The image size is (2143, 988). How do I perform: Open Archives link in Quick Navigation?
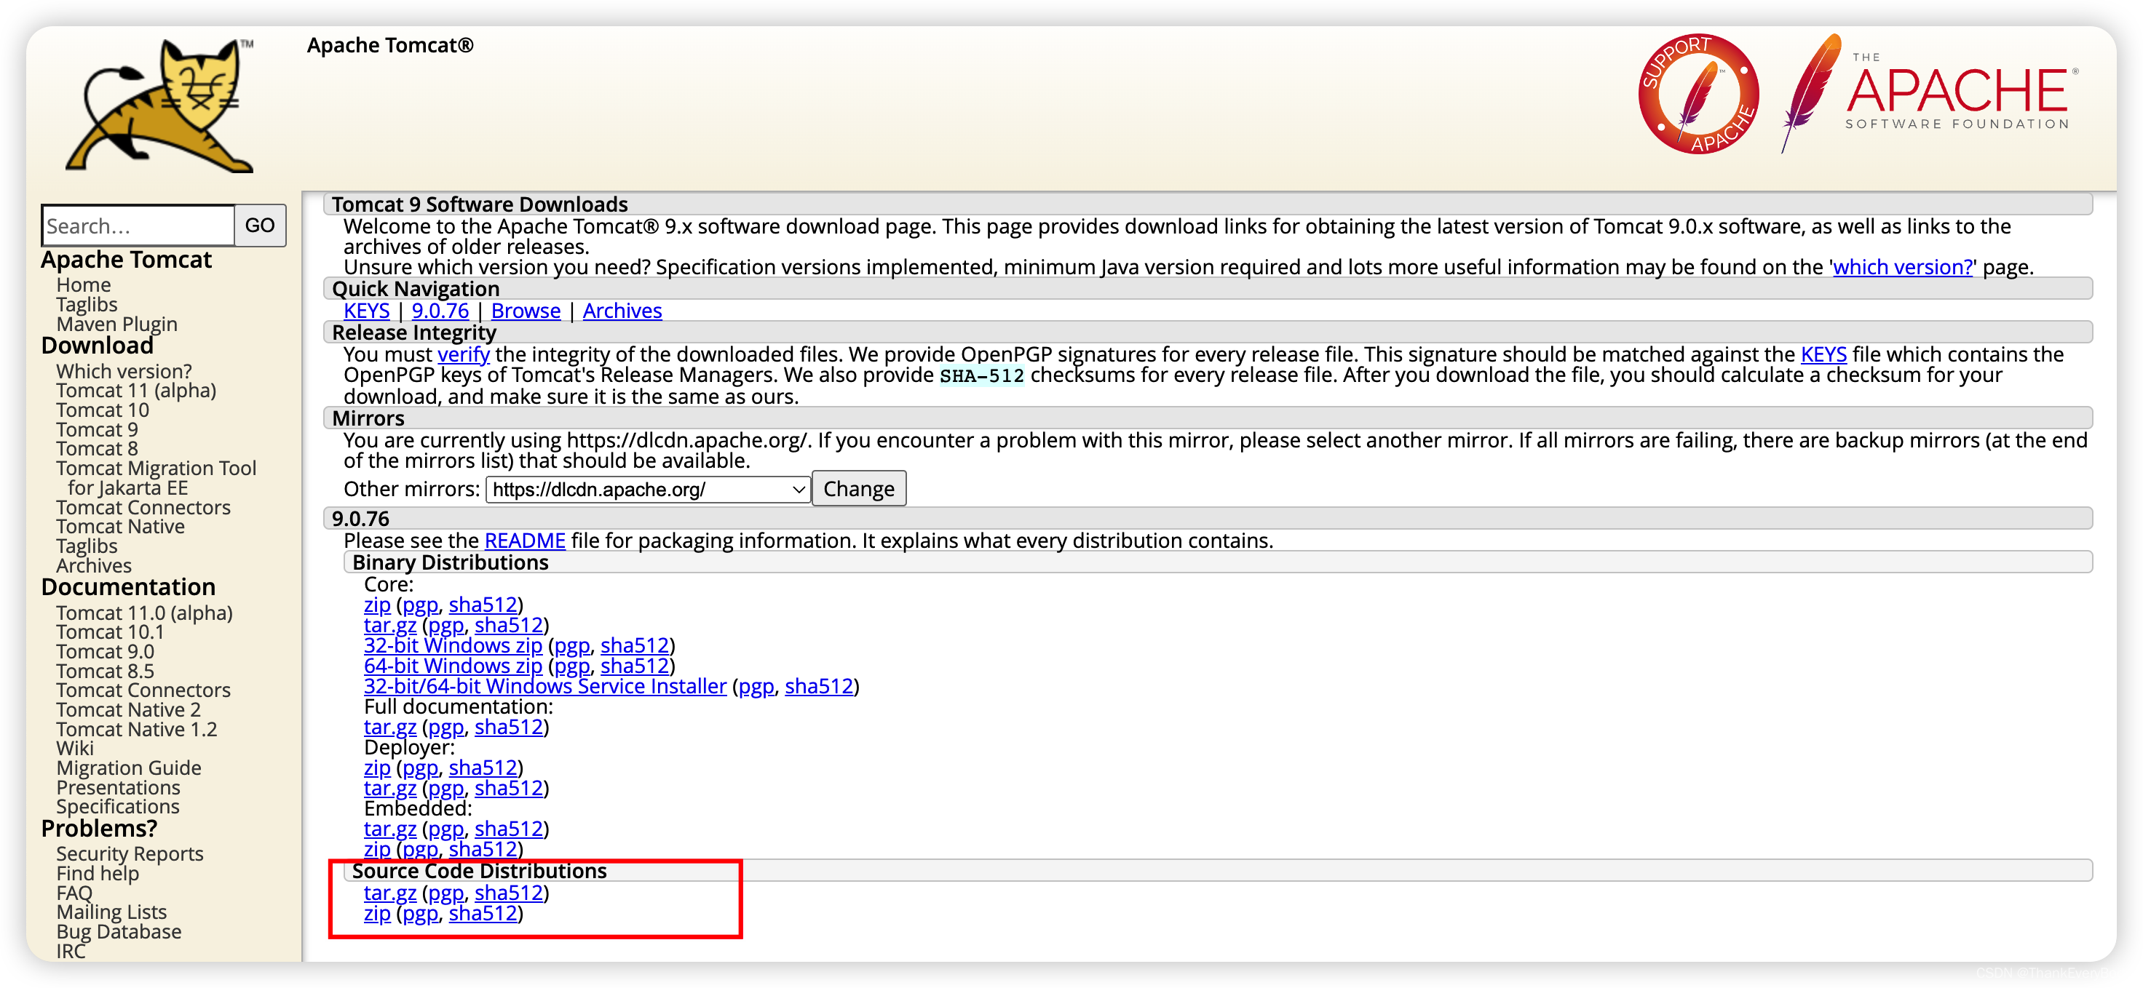click(622, 311)
